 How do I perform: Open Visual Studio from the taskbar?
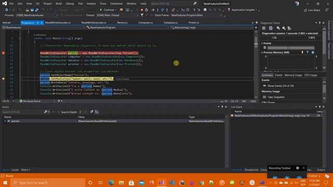click(161, 182)
